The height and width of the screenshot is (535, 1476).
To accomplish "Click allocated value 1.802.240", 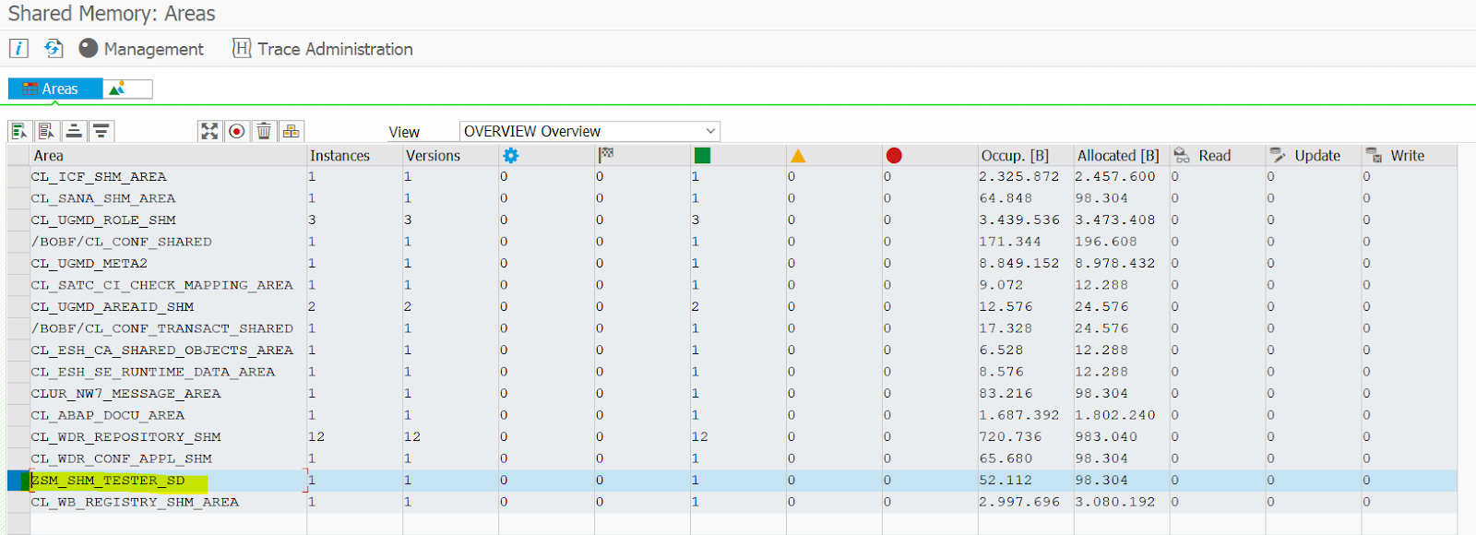I will (1115, 415).
